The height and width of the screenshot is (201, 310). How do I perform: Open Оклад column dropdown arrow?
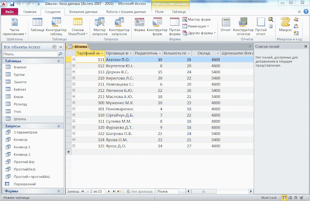tap(217, 53)
